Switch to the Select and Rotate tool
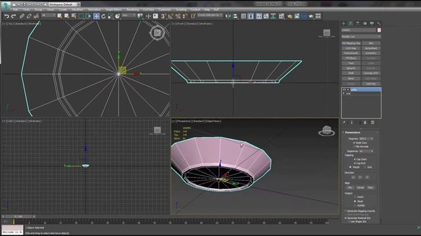 (103, 16)
